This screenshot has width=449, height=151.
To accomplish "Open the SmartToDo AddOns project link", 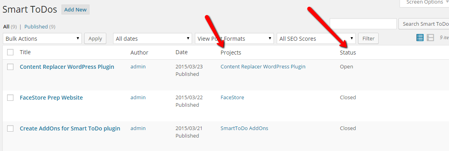I will (244, 128).
